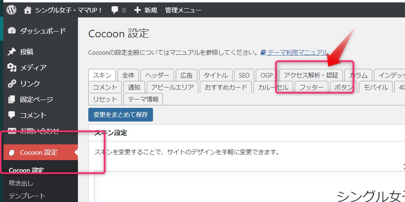Switch to the モバイル tab
Viewport: 405px width, 202px height.
[376, 87]
